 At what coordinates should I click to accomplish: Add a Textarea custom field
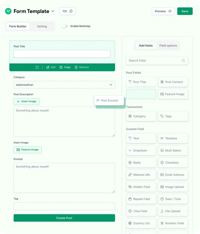pos(173,138)
